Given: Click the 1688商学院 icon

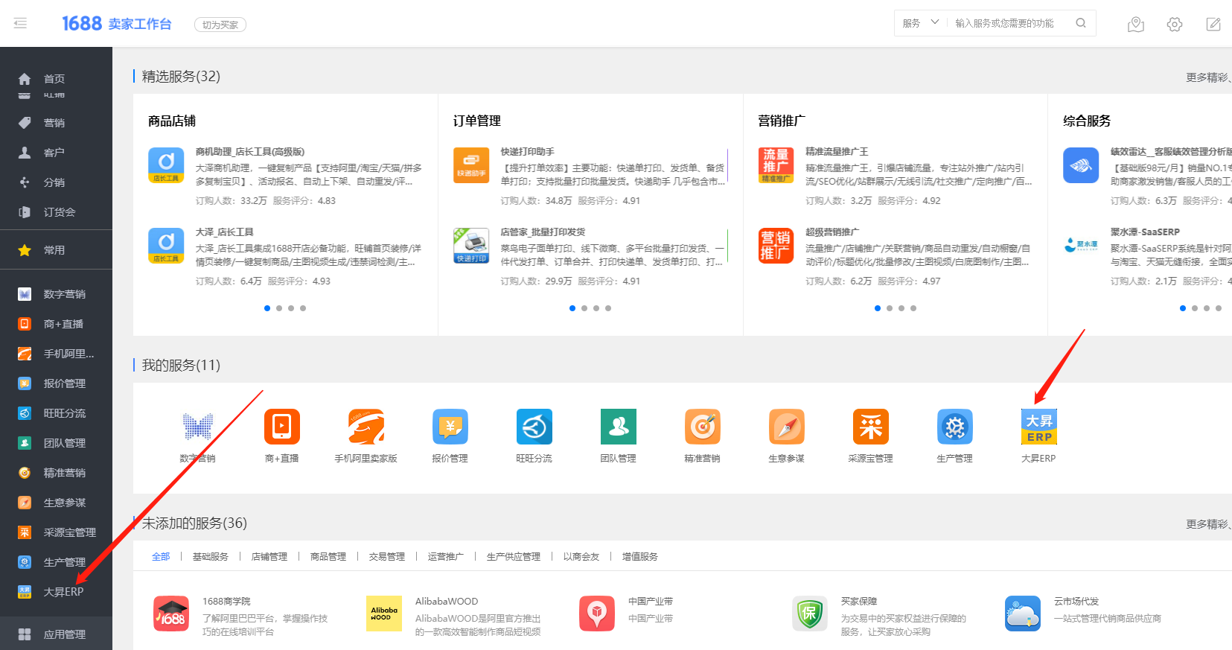Looking at the screenshot, I should 171,614.
